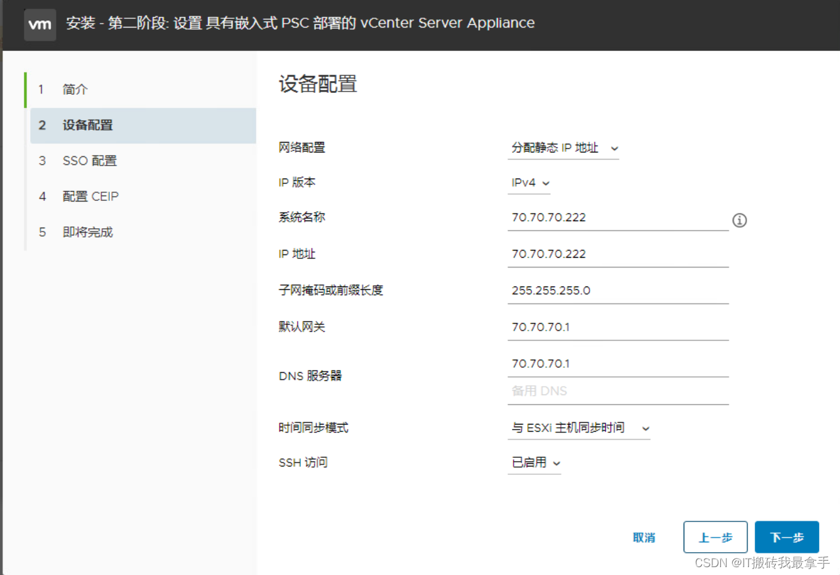Image resolution: width=840 pixels, height=575 pixels.
Task: Click the 上一步 button
Action: (716, 538)
